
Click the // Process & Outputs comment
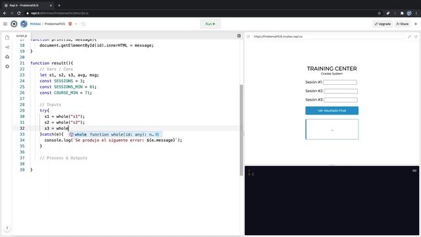(63, 158)
